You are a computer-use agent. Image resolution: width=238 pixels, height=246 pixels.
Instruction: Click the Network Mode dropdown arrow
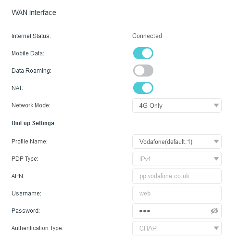coord(216,105)
